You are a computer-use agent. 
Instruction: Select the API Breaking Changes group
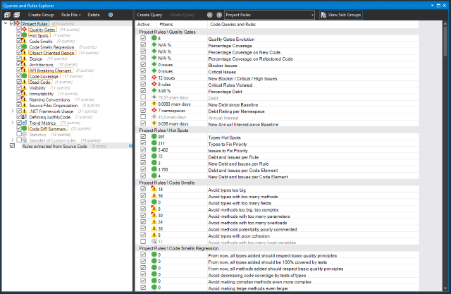coord(50,71)
